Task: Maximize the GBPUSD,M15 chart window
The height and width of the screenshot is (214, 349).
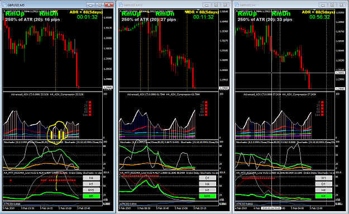Action: pos(216,5)
